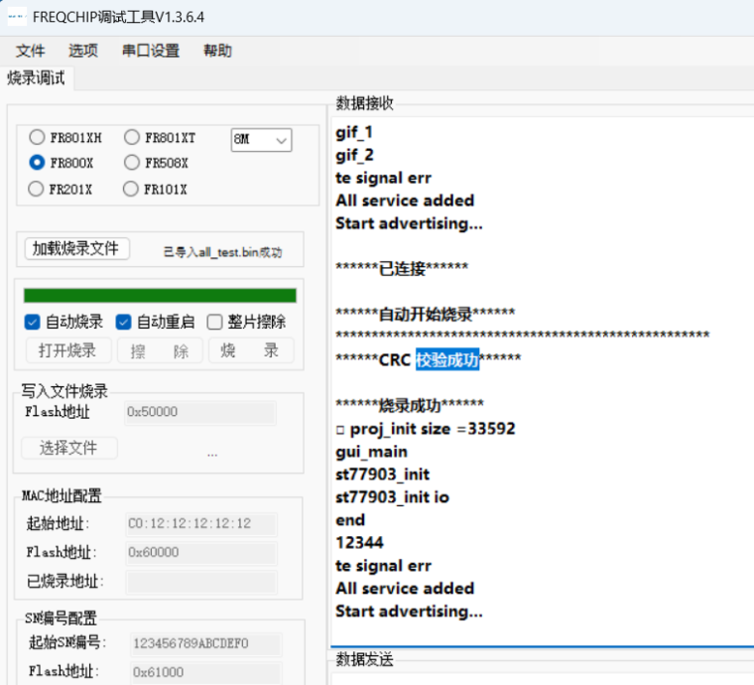Disable the 自动重启 checkbox
This screenshot has width=754, height=685.
124,322
